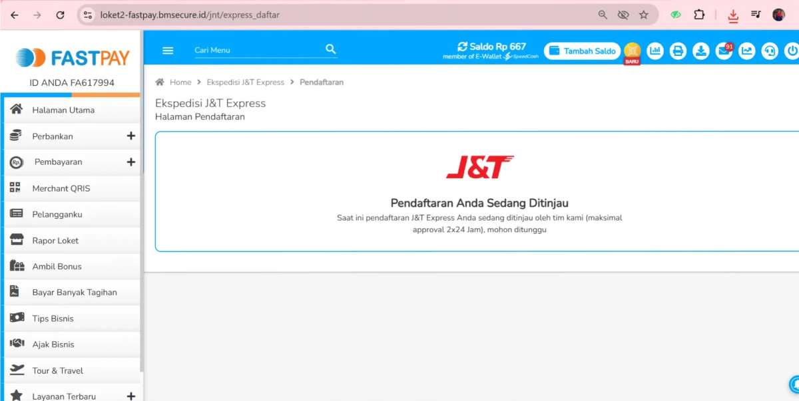Expand the Pembayaran menu

(x=131, y=162)
